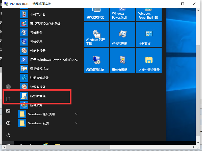Select the 注册表编辑器 text label
This screenshot has width=202, height=151.
39,78
